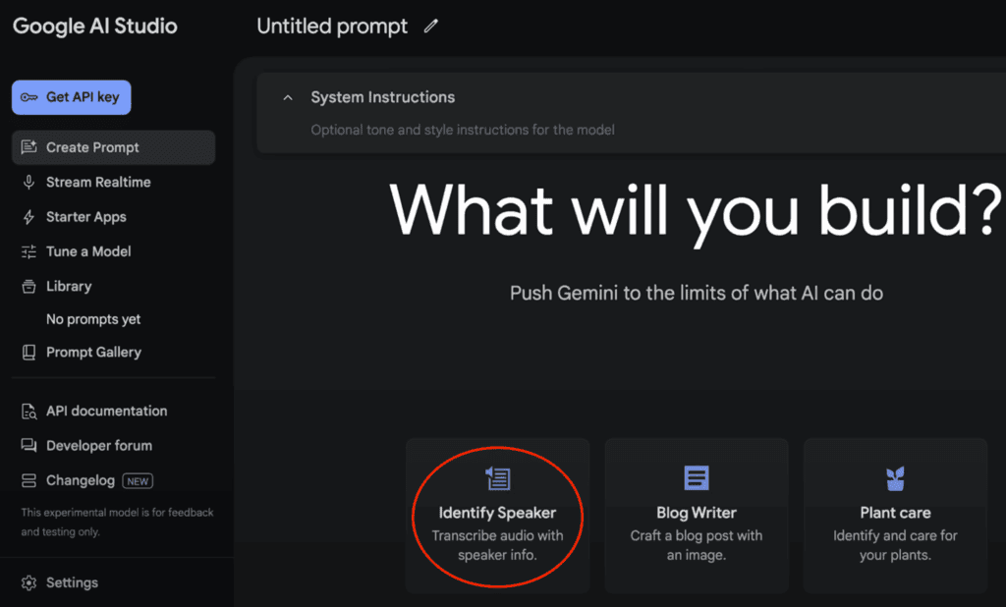The height and width of the screenshot is (607, 1006).
Task: Choose the Blog Writer card
Action: coord(697,516)
